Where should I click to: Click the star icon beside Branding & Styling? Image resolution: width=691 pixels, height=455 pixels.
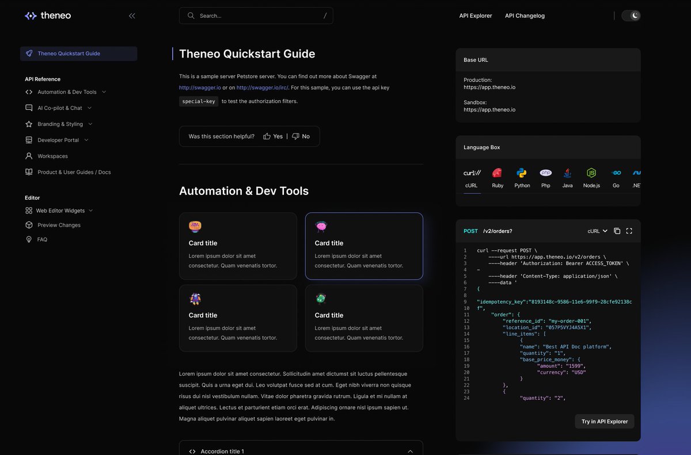coord(29,124)
